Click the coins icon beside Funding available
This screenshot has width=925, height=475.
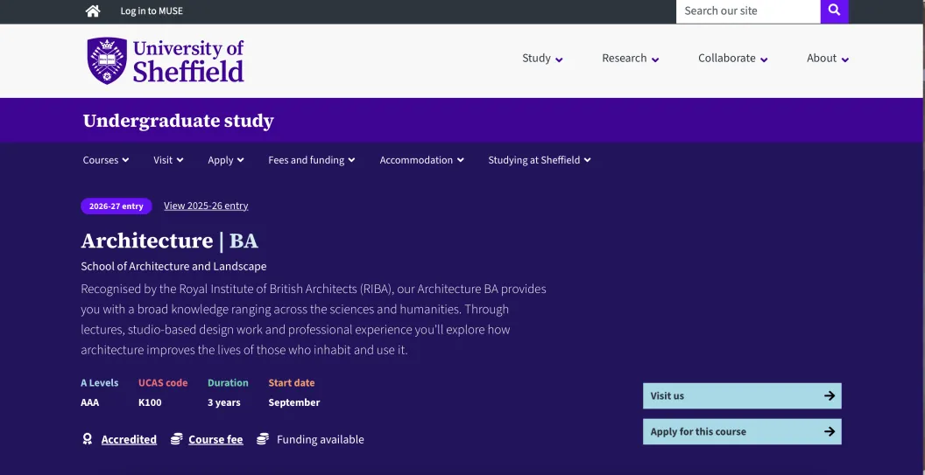click(263, 439)
